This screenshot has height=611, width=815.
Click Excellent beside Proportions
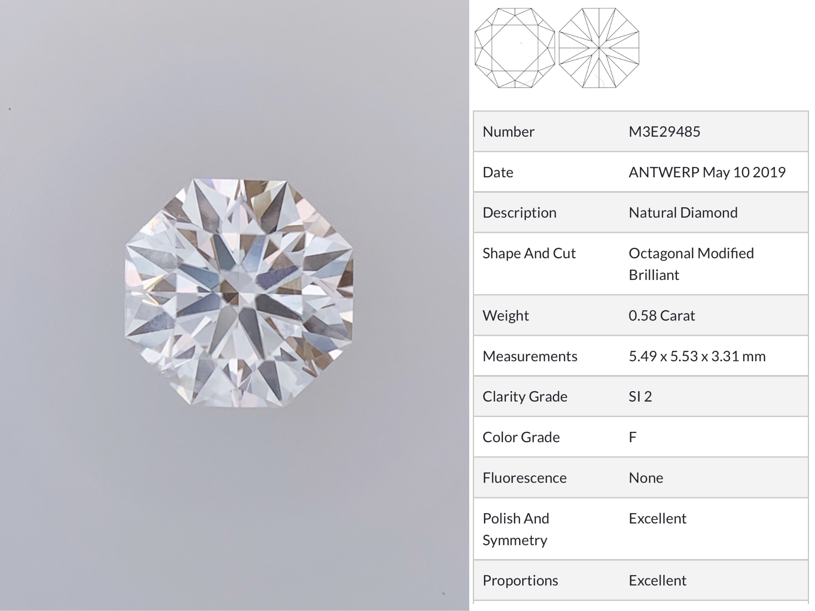pyautogui.click(x=657, y=580)
